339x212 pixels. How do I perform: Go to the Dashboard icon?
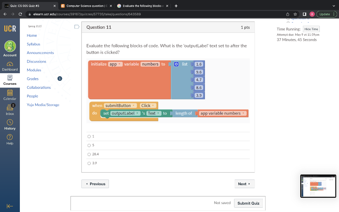pos(10,64)
